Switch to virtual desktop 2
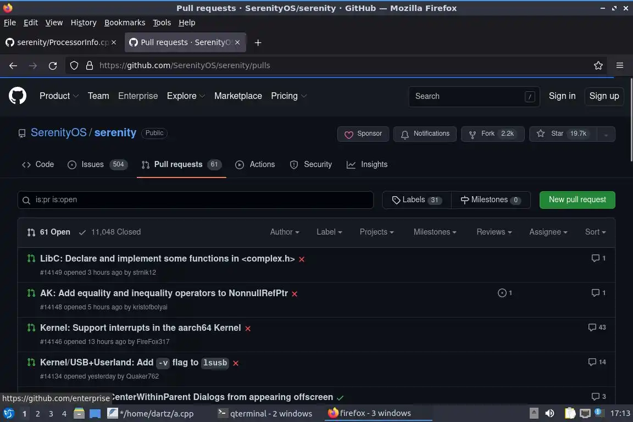 pos(37,414)
